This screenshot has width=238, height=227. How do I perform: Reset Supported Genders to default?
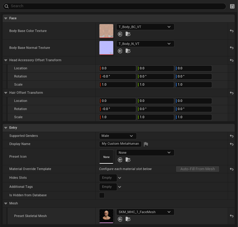click(x=231, y=136)
